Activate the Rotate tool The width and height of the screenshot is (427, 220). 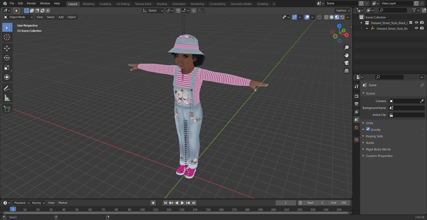pyautogui.click(x=7, y=58)
